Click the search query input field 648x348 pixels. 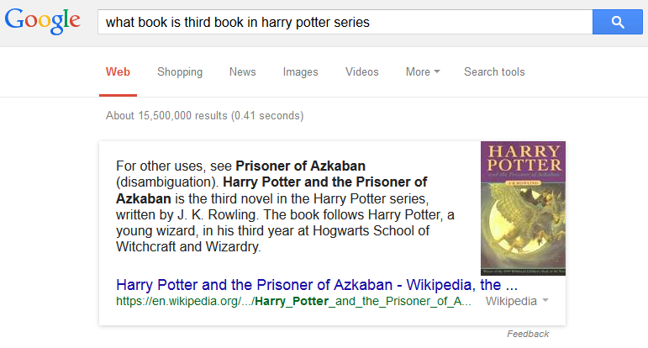coord(345,22)
